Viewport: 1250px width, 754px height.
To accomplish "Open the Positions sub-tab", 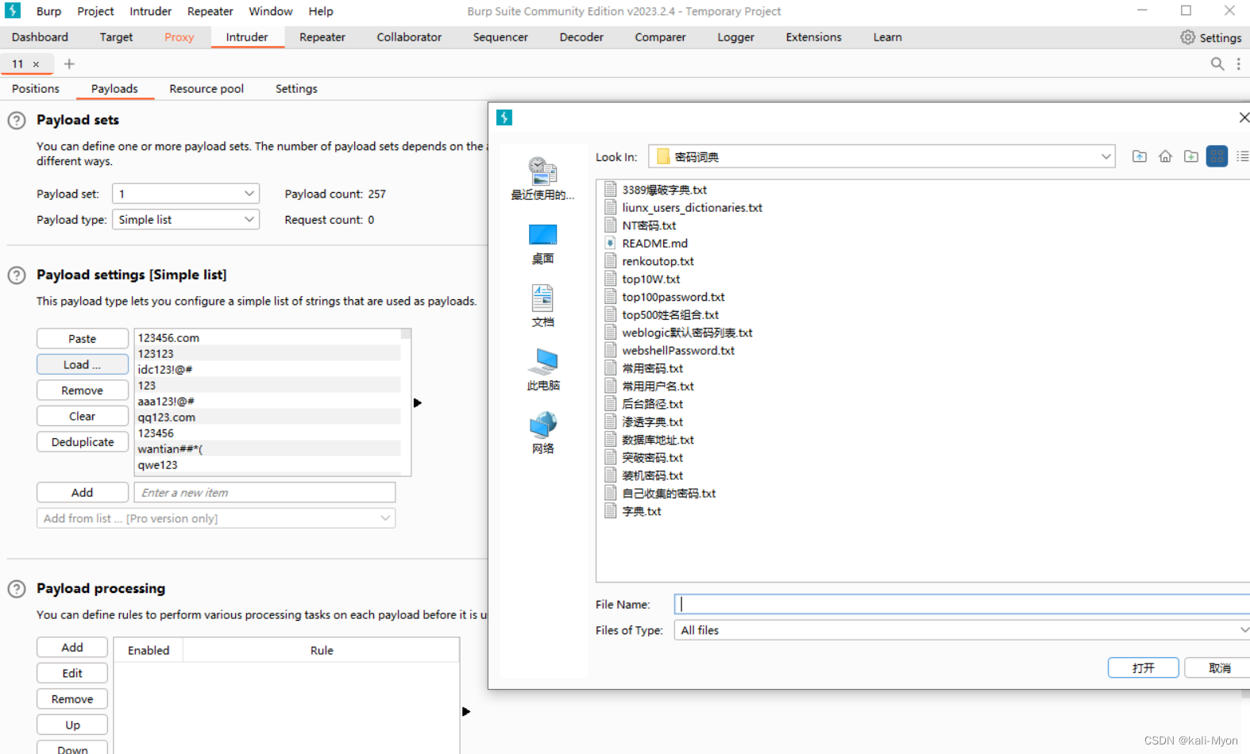I will click(36, 89).
